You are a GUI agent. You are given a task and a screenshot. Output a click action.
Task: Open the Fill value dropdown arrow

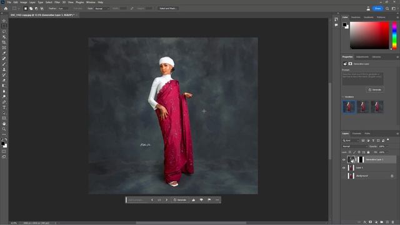(387, 152)
